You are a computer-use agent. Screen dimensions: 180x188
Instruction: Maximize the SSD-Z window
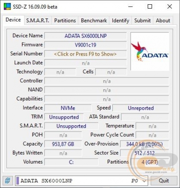150,7
